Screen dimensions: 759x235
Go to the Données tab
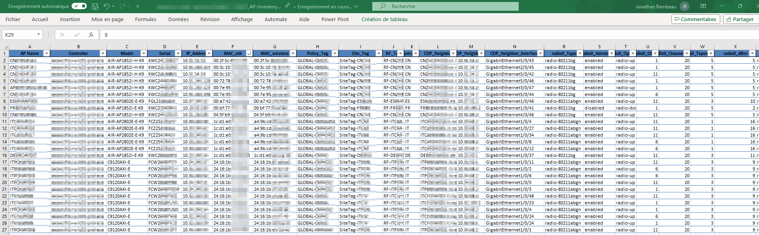[178, 19]
